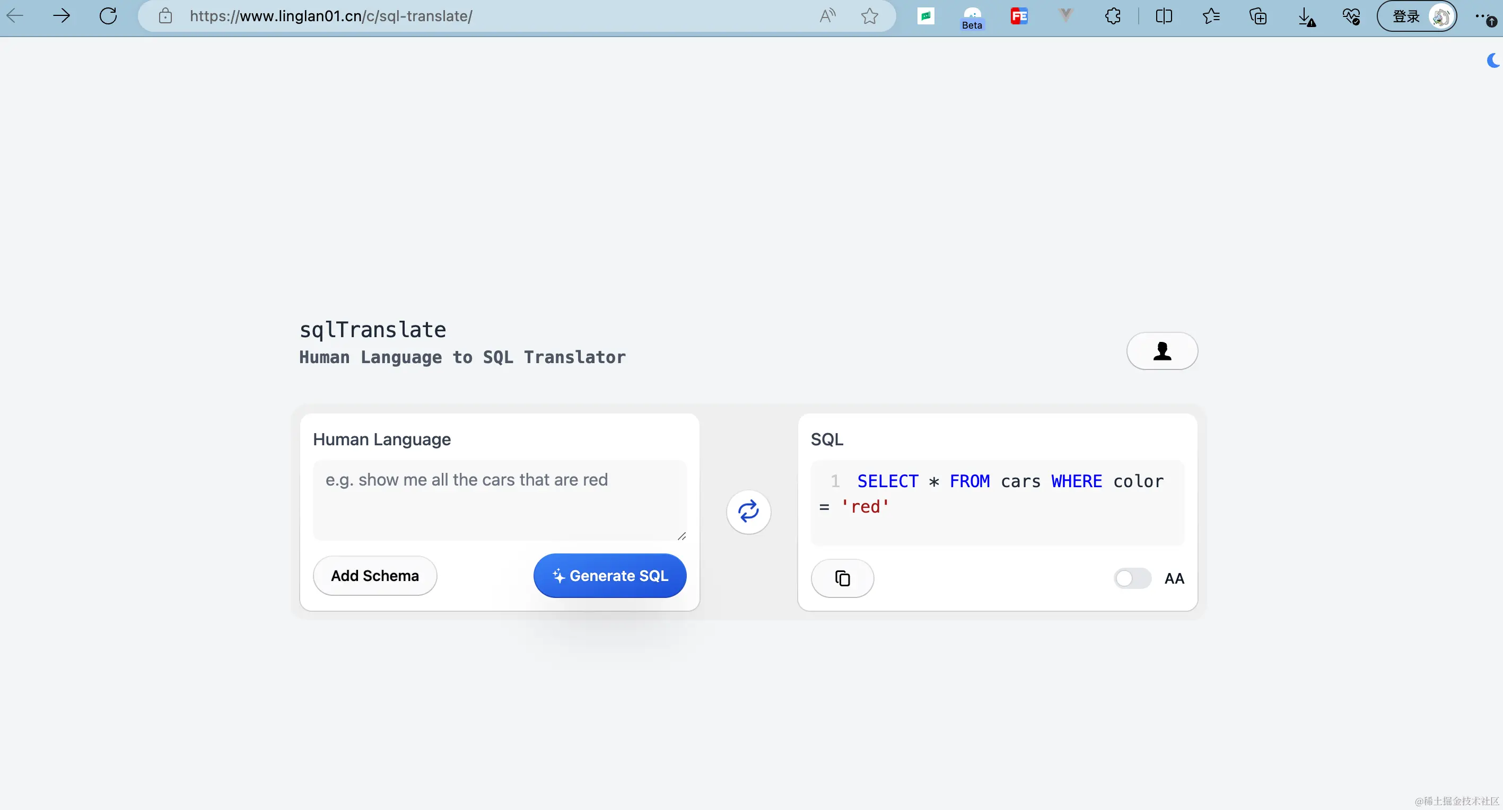The image size is (1503, 810).
Task: Open the red FE extension
Action: pos(1019,16)
